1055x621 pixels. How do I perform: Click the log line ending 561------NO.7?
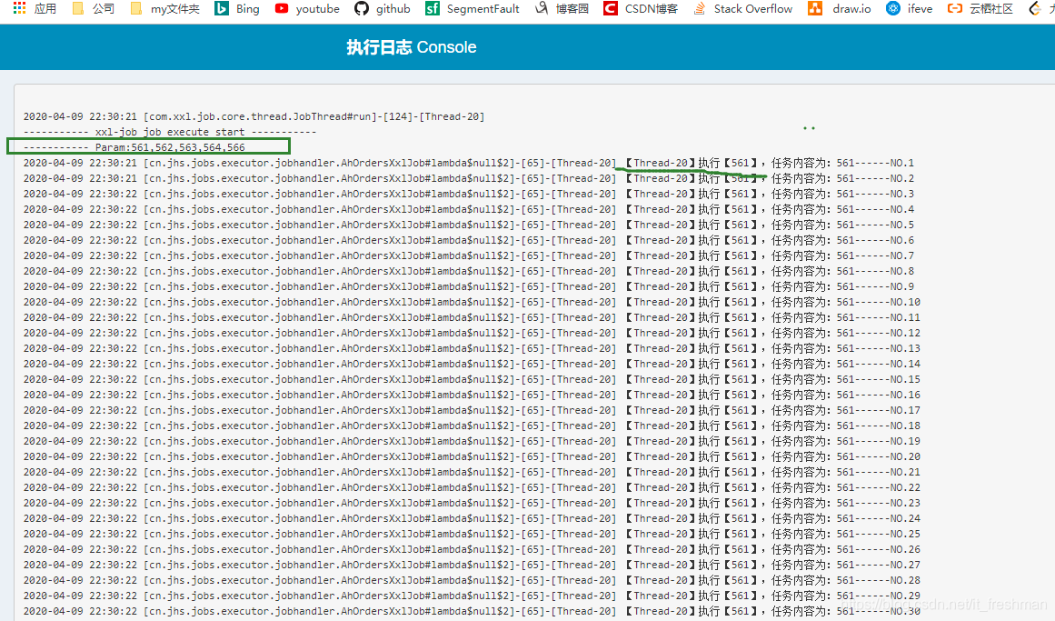pos(468,255)
